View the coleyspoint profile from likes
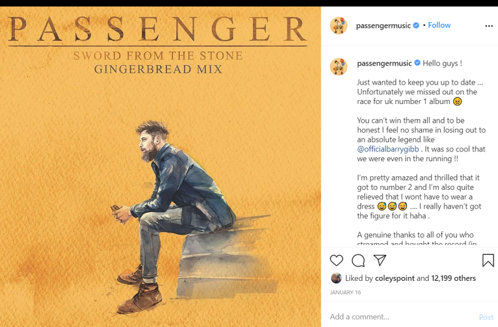 tap(395, 278)
